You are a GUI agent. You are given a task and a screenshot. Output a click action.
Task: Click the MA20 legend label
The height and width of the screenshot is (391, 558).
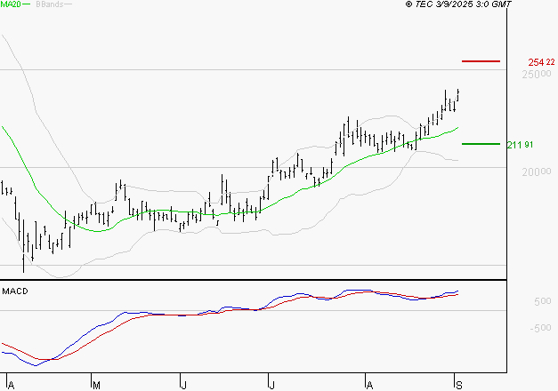tap(10, 4)
